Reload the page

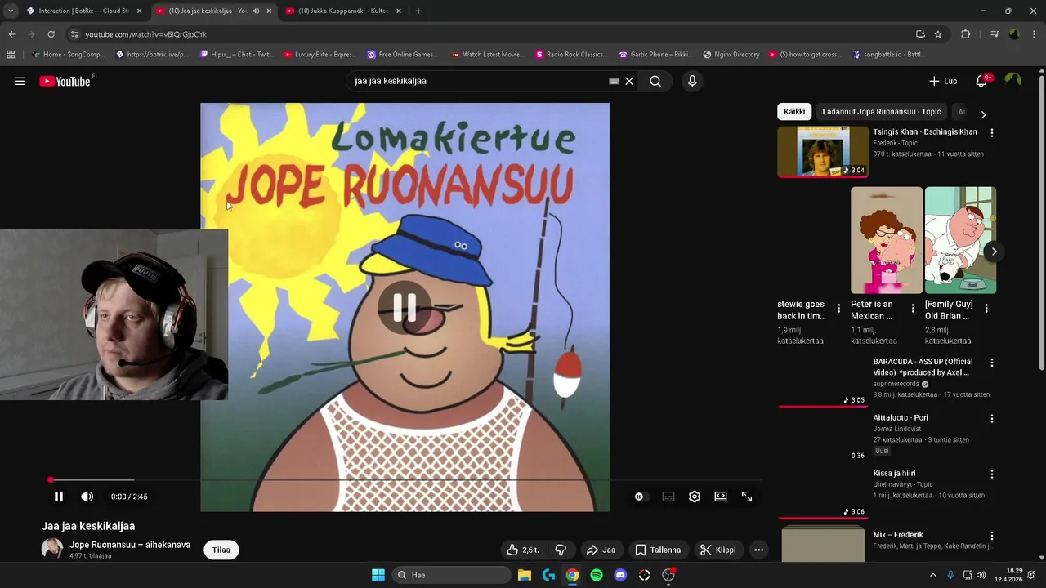tap(51, 34)
